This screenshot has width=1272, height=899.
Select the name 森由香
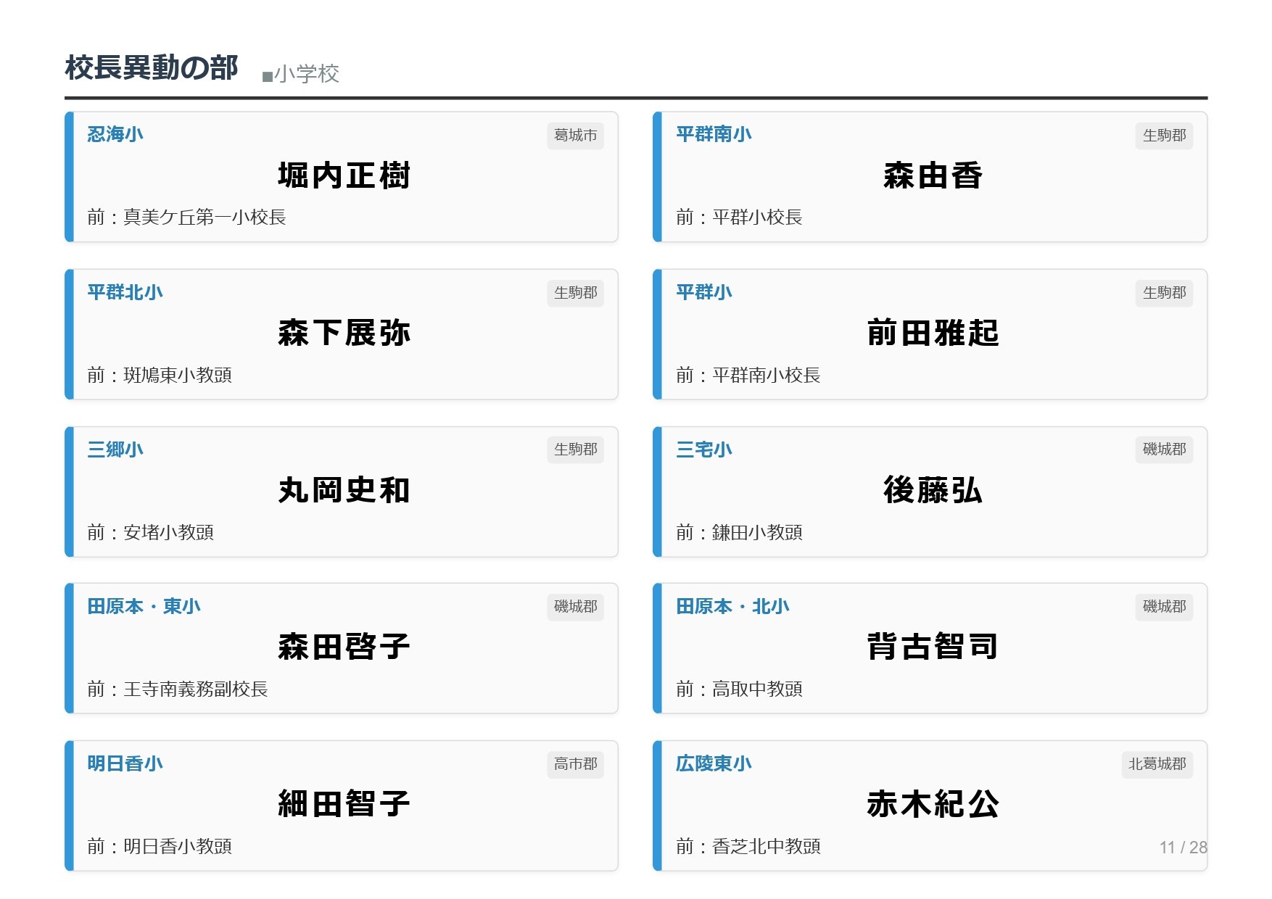click(x=932, y=176)
